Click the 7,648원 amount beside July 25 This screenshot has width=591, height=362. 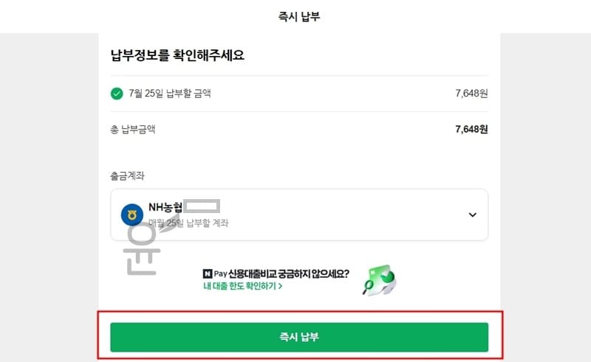click(x=472, y=94)
